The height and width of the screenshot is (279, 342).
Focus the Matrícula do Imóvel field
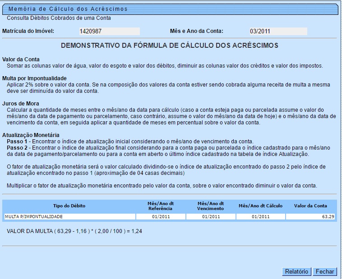pyautogui.click(x=109, y=31)
